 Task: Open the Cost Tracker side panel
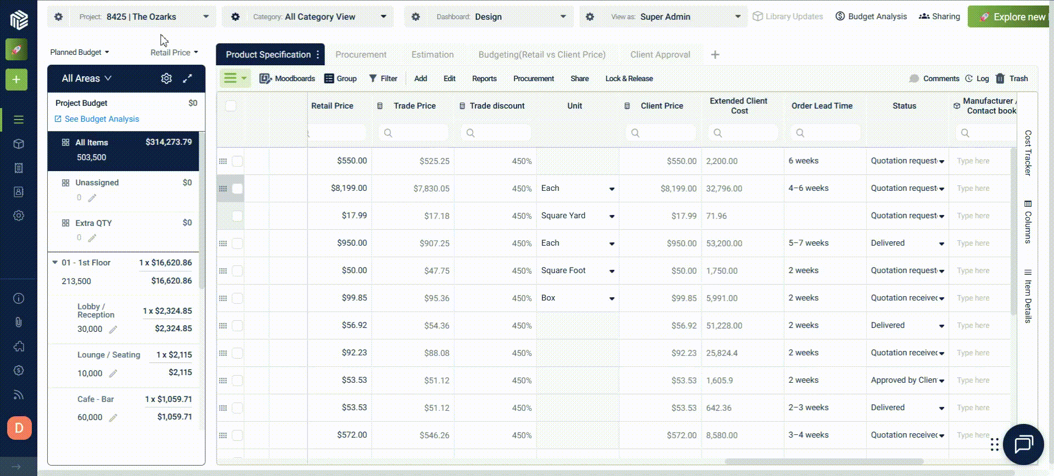click(x=1028, y=153)
